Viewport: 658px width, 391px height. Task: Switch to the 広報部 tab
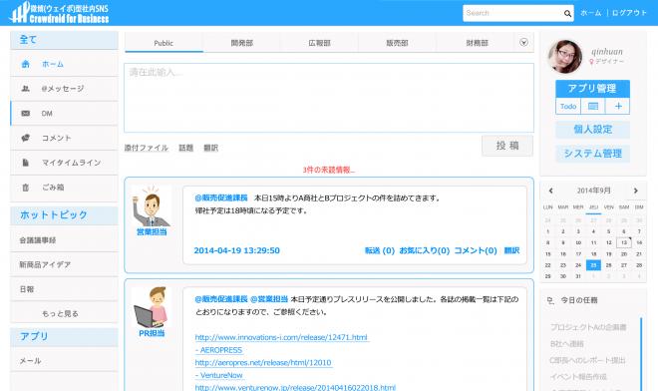319,43
